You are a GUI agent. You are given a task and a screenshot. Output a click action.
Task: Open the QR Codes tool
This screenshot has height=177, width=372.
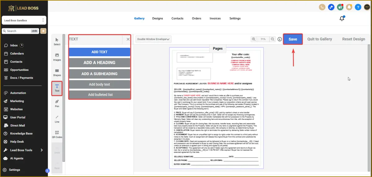(57, 135)
